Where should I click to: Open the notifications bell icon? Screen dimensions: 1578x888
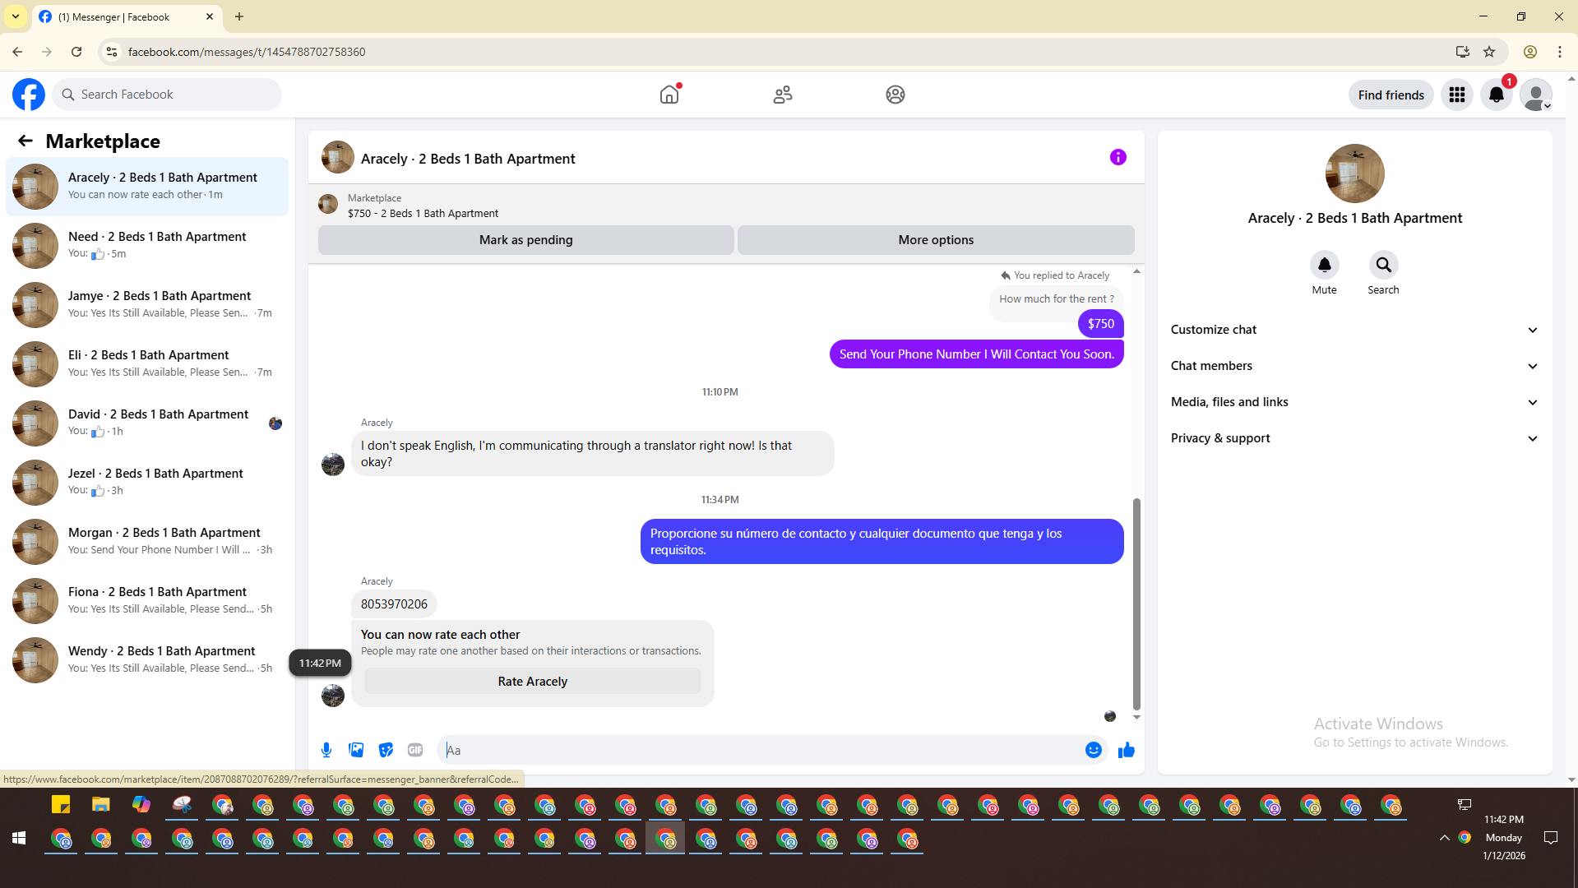[x=1497, y=95]
